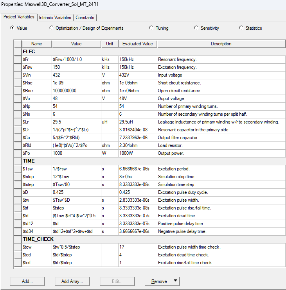The height and width of the screenshot is (290, 286).
Task: Click the $Cr formula cell
Action: (76, 130)
